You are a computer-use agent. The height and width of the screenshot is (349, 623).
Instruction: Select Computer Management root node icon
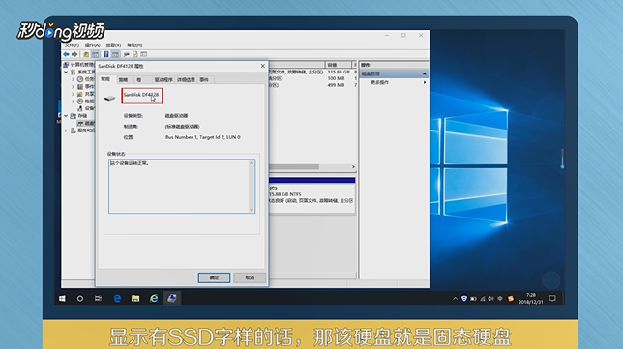66,65
